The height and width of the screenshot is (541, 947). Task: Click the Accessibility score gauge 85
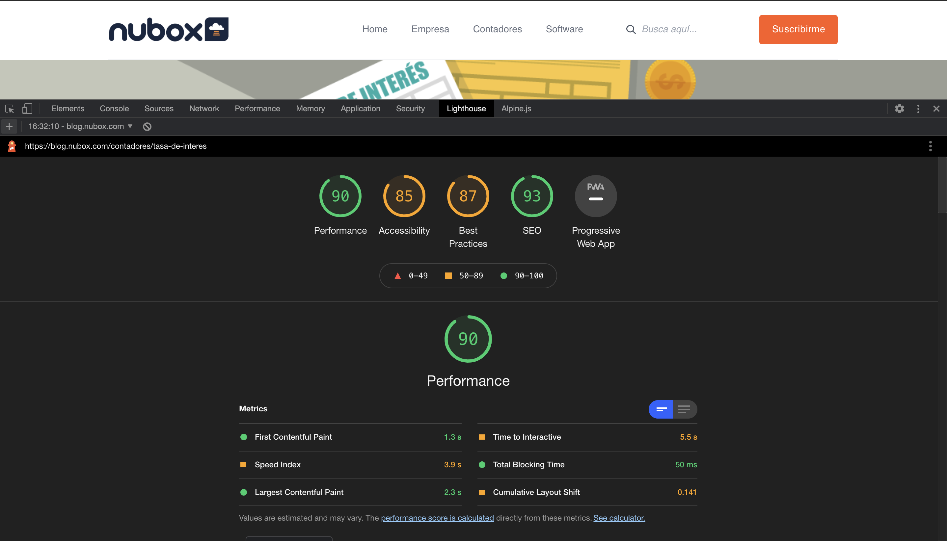click(x=404, y=196)
